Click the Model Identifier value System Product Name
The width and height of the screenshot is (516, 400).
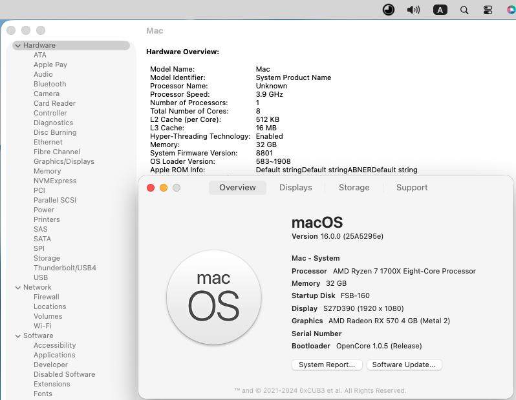point(294,77)
